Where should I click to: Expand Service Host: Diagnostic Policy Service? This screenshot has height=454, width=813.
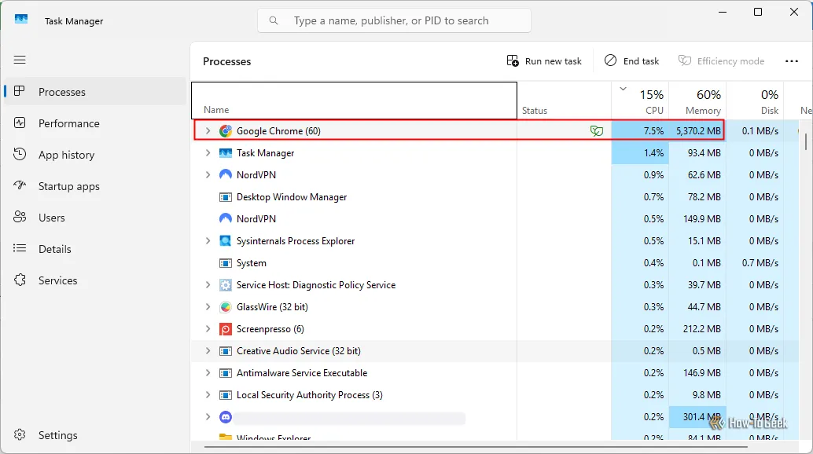(x=208, y=285)
